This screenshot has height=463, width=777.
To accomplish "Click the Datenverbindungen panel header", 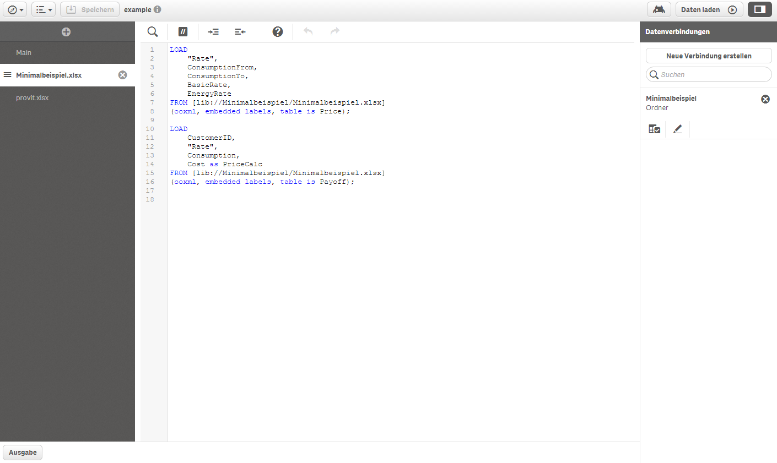I will coord(708,32).
